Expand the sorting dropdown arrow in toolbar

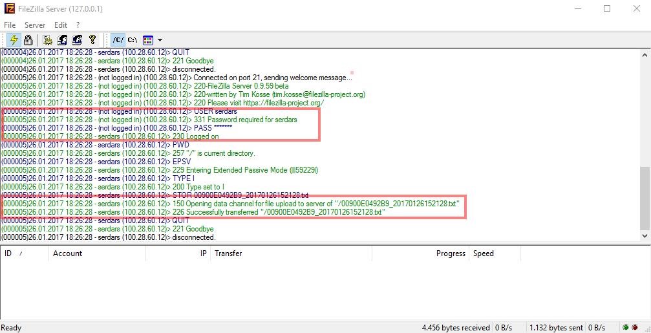[160, 40]
